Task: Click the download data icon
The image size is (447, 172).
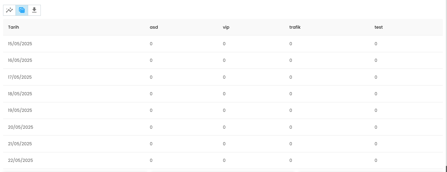Action: 34,10
